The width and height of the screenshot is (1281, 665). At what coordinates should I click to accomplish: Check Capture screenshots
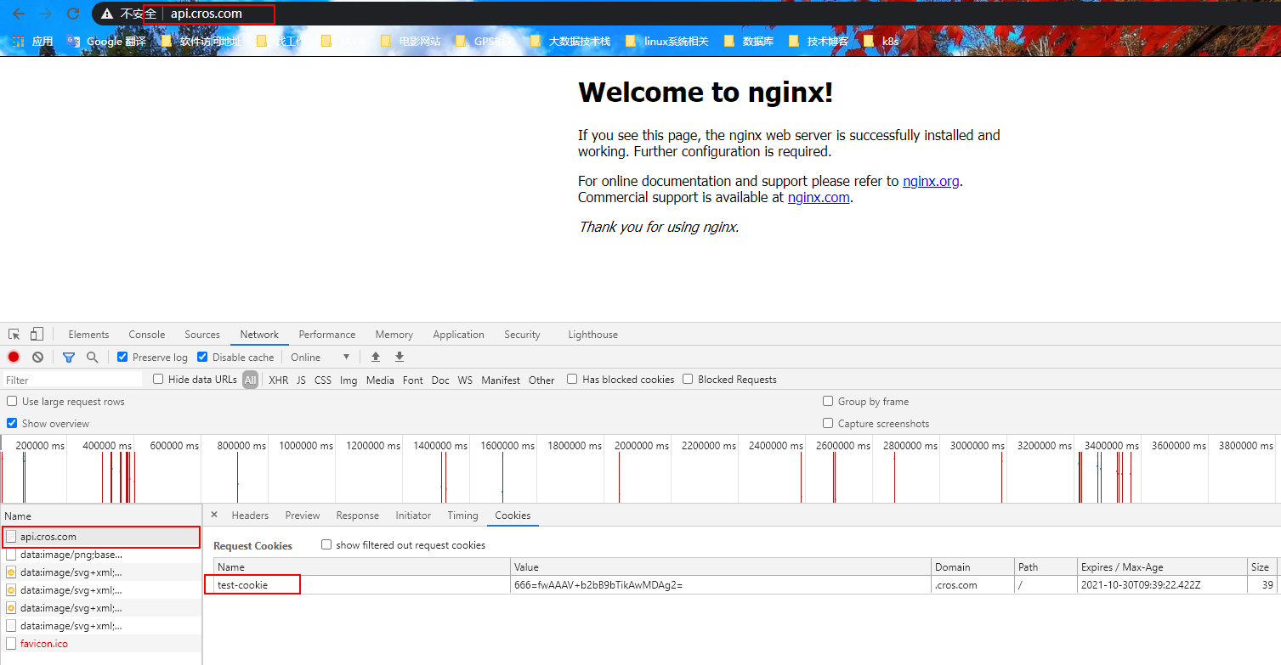pos(828,423)
